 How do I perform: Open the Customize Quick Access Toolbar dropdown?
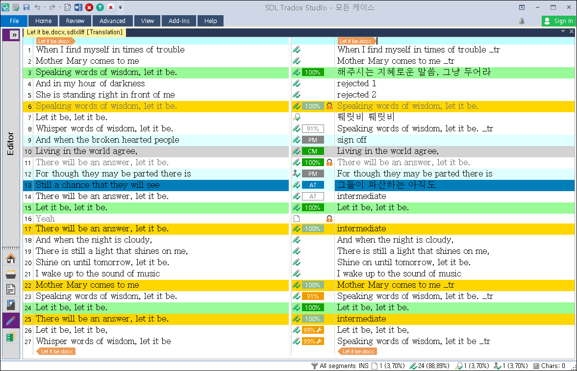point(120,7)
